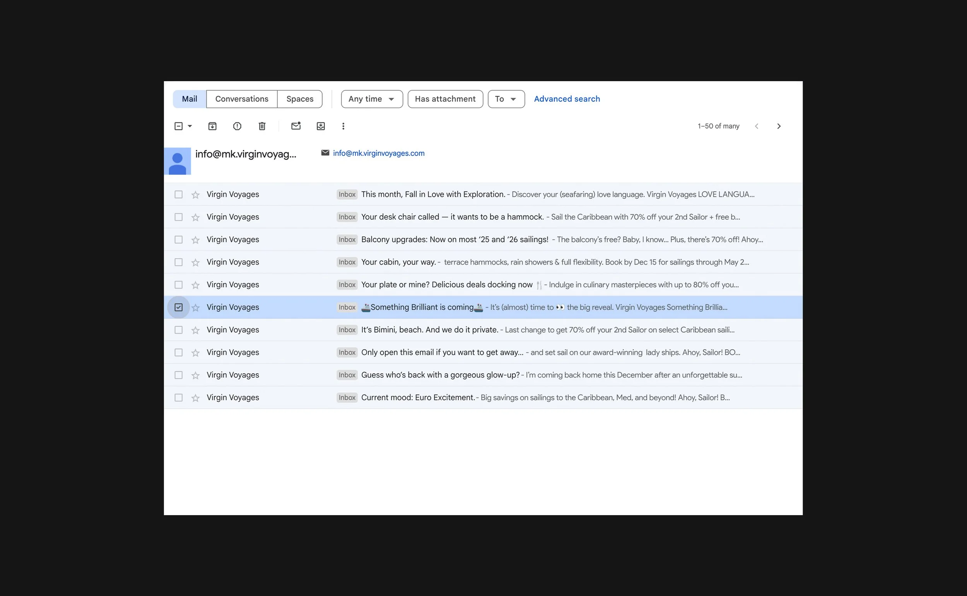Click the truncated contact name info@mk.virginvoyag...
The width and height of the screenshot is (967, 596).
tap(246, 154)
